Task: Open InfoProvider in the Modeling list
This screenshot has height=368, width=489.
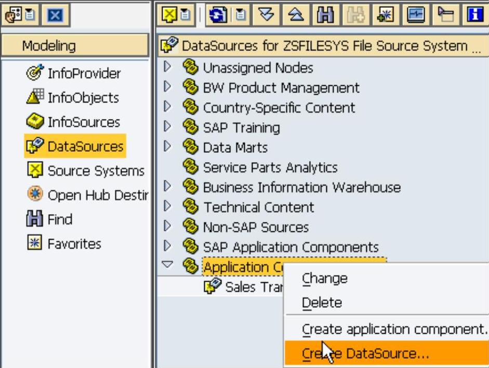Action: 84,74
